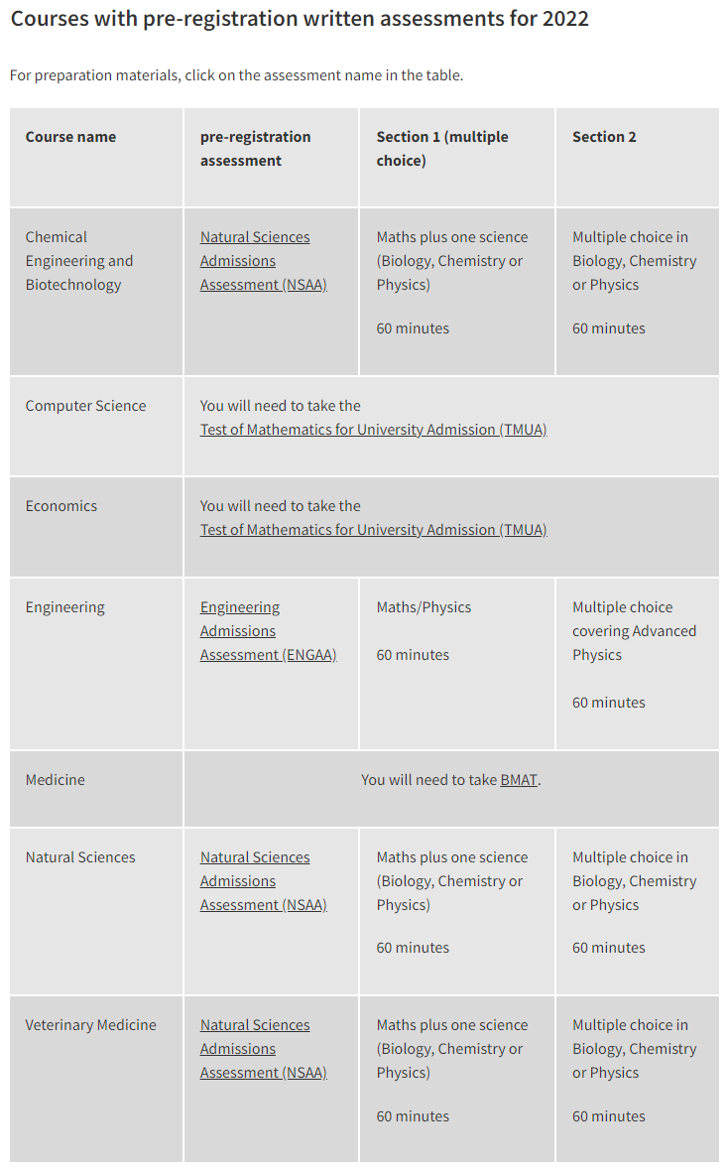Click the page heading about 2022 written assessments
Viewport: 728px width, 1172px height.
click(300, 19)
